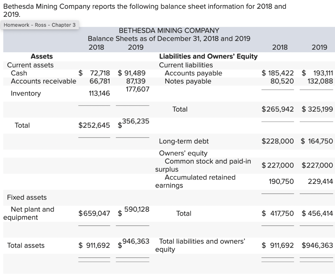Click the Long-term debt label
The width and height of the screenshot is (335, 277).
184,141
